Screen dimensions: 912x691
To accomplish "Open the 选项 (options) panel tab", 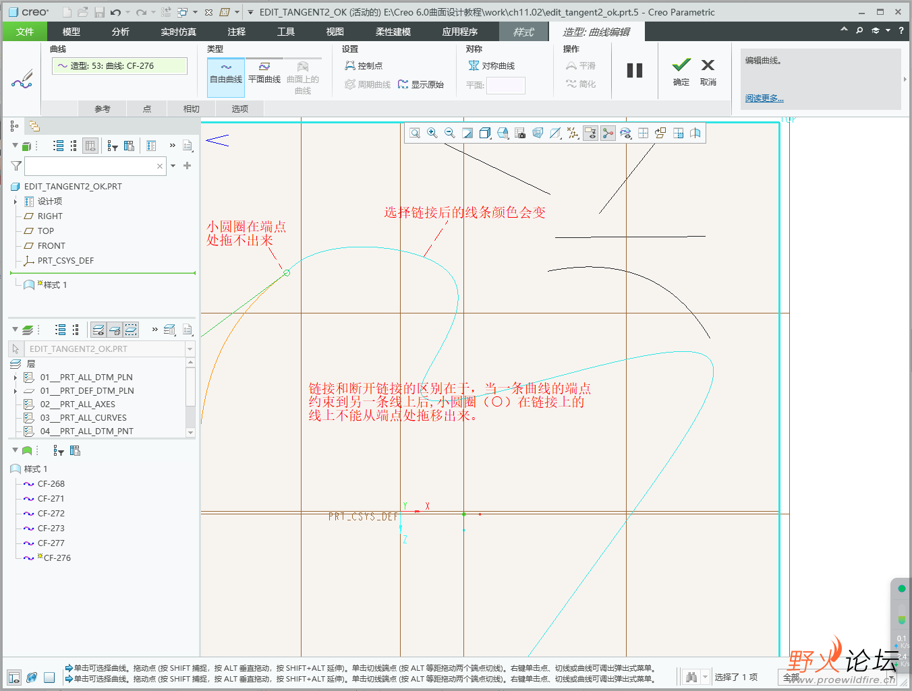I will [x=240, y=109].
